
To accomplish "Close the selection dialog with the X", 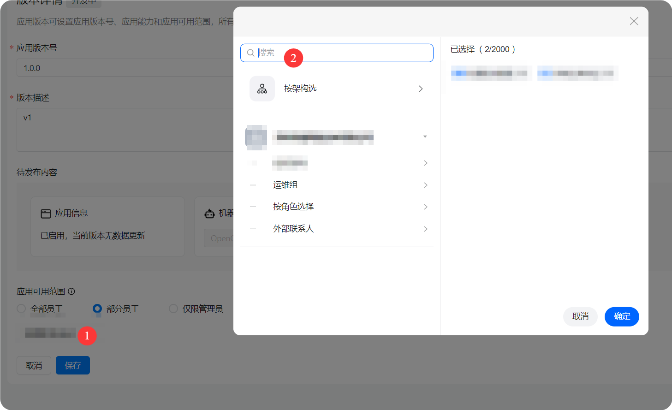I will (x=633, y=21).
